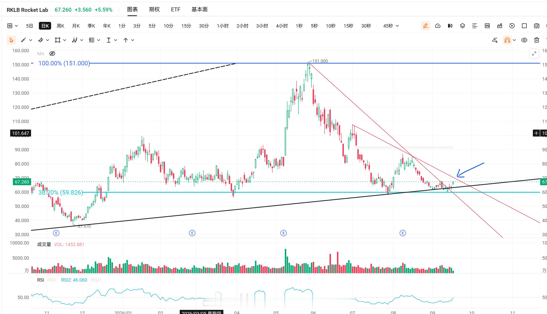This screenshot has width=547, height=314.
Task: Open the candlestick chart style icon
Action: click(450, 26)
